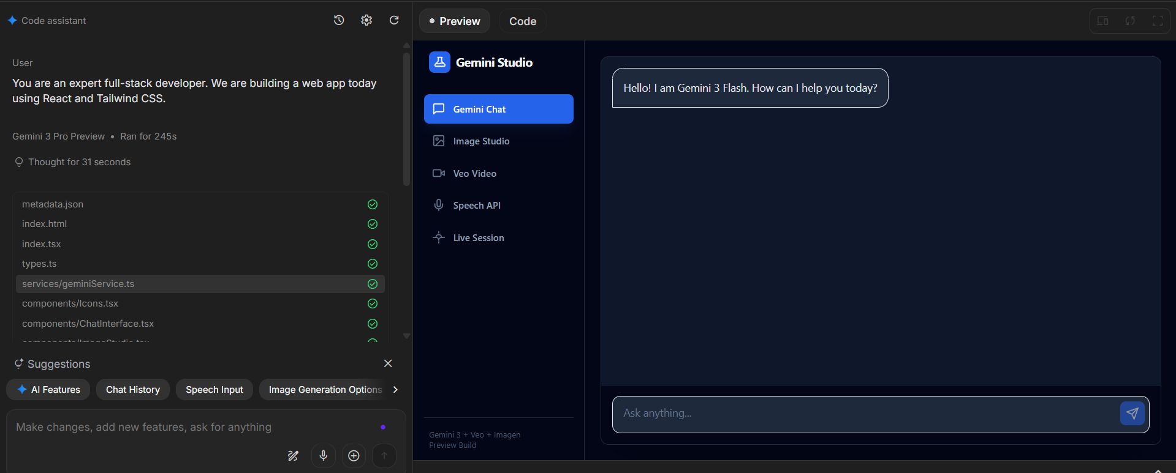Click green checkmark beside index.html
This screenshot has width=1176, height=473.
[373, 224]
